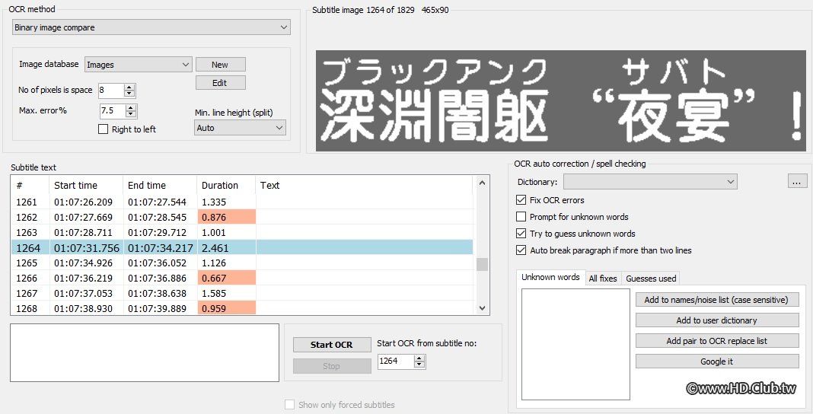Screen dimensions: 813x414
Task: Click Add pair to OCR replace list
Action: [x=717, y=341]
